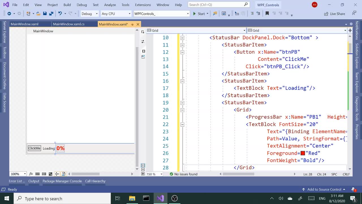The height and width of the screenshot is (204, 362).
Task: Toggle snap to gridlines icon in the designer
Action: (44, 174)
